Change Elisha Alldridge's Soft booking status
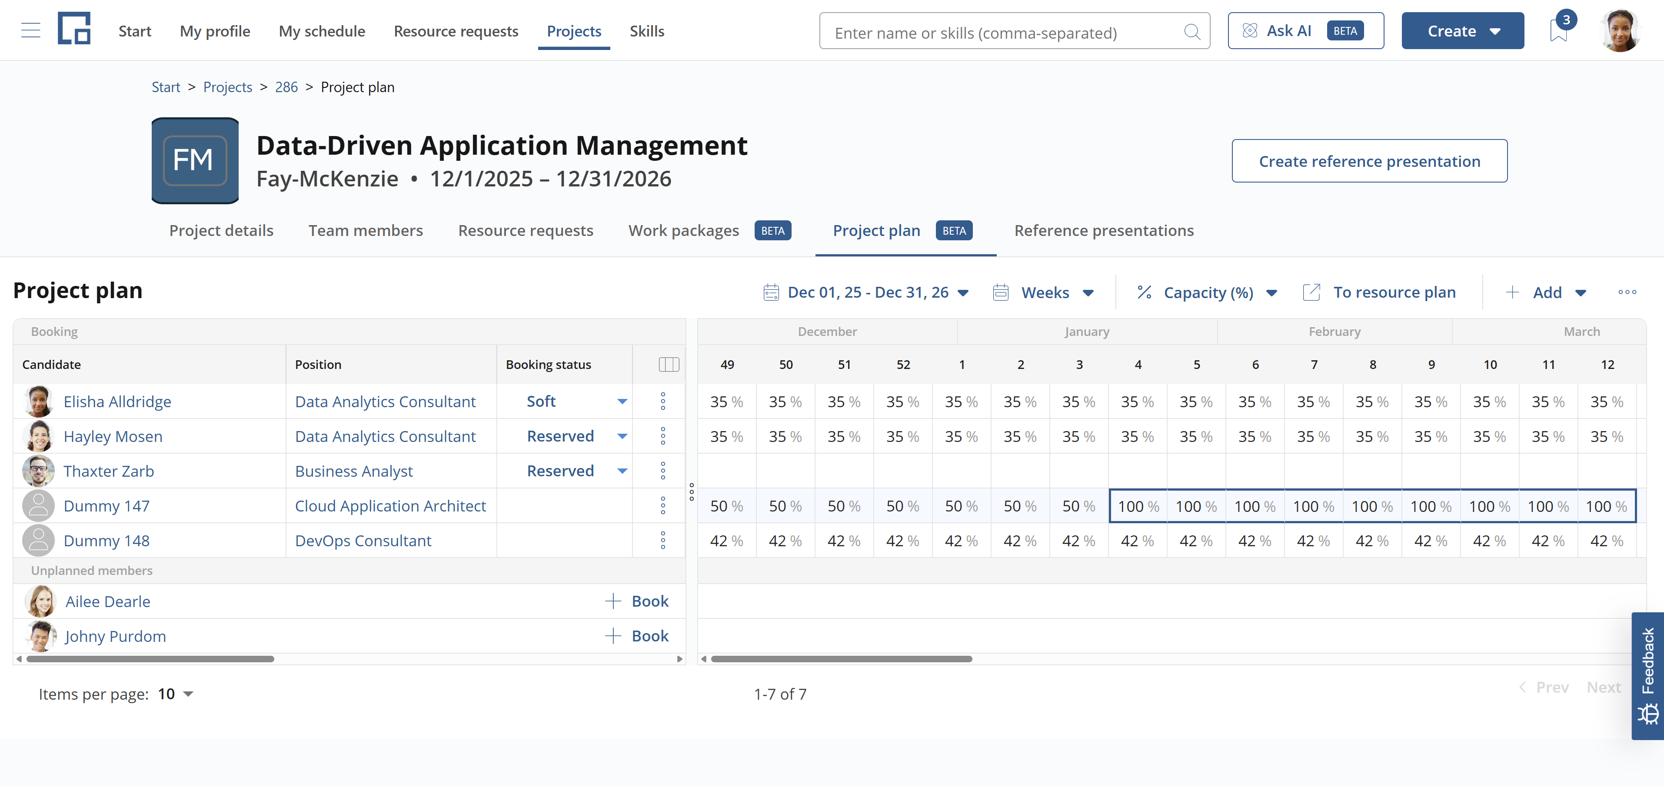1664x787 pixels. point(576,402)
